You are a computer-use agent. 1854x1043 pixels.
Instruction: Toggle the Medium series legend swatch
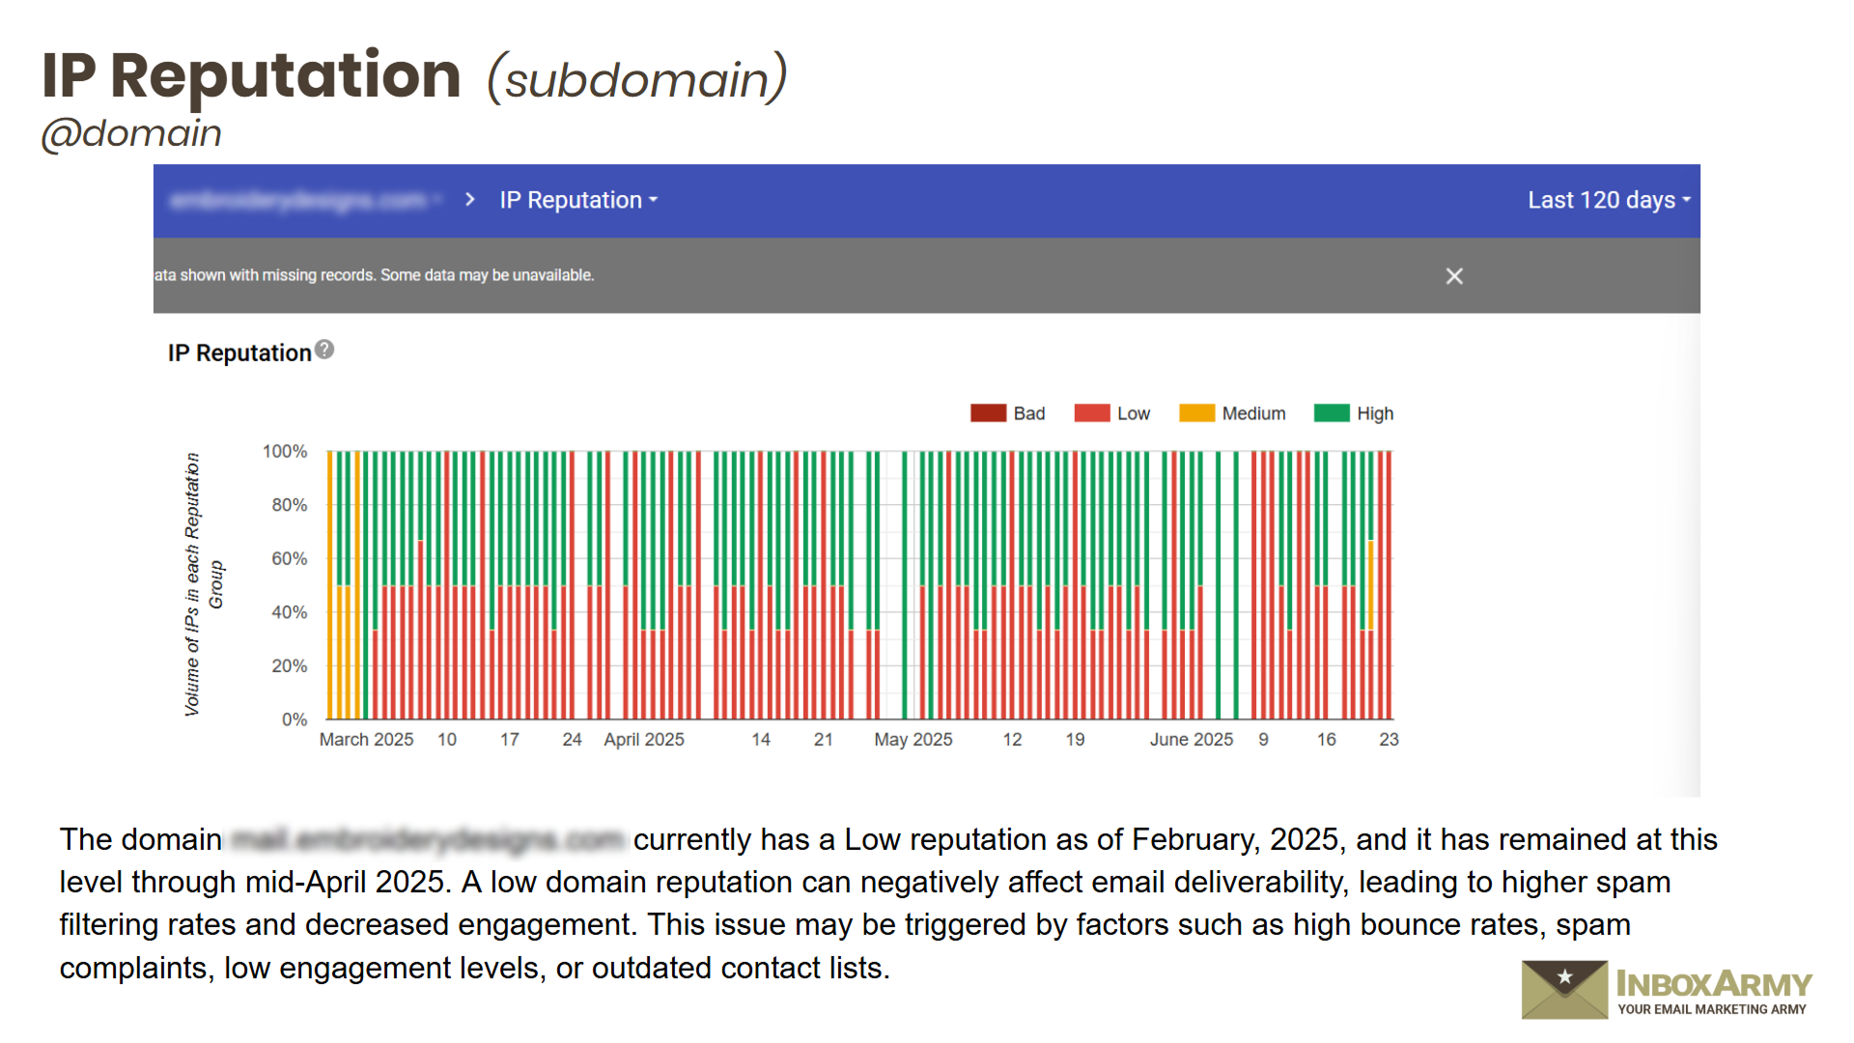pyautogui.click(x=1196, y=413)
